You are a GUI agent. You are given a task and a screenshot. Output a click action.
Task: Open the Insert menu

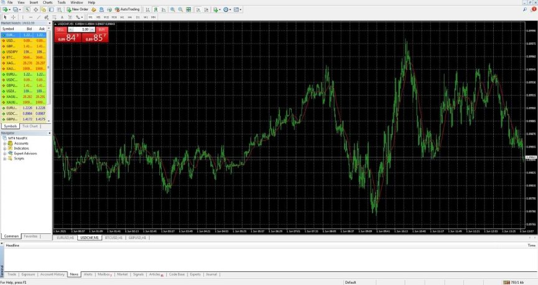tap(34, 2)
